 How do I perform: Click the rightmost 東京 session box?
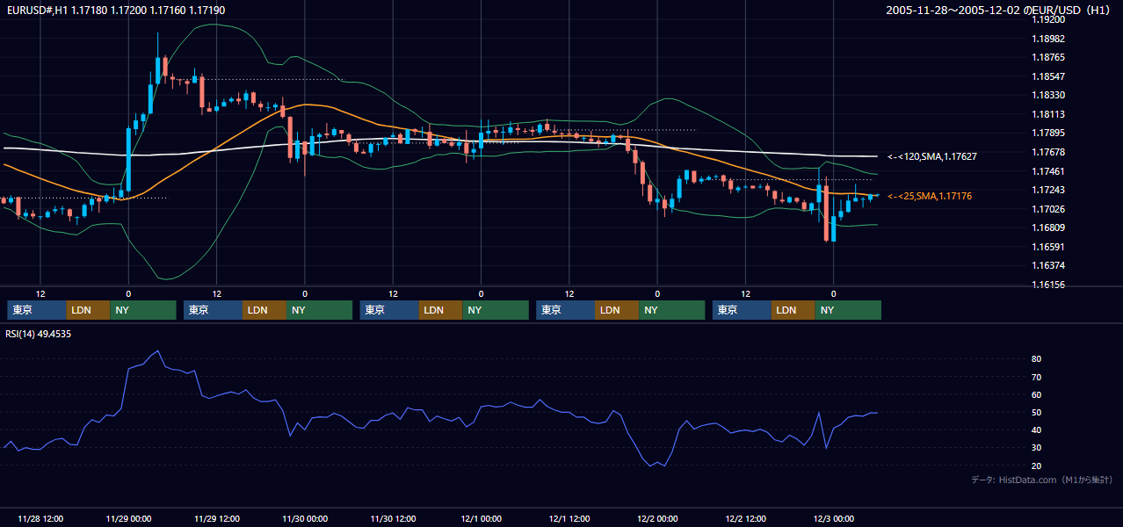pos(742,310)
